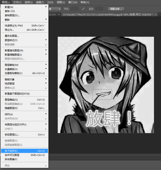Select 导出为... menu entry
161x170 pixels.
(24, 30)
